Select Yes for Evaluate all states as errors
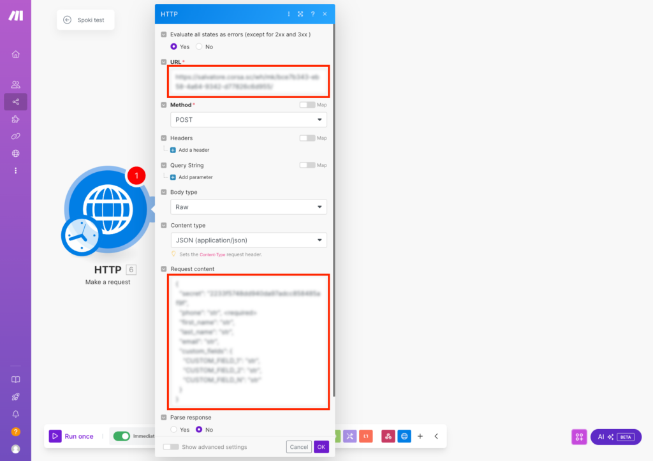 [173, 47]
